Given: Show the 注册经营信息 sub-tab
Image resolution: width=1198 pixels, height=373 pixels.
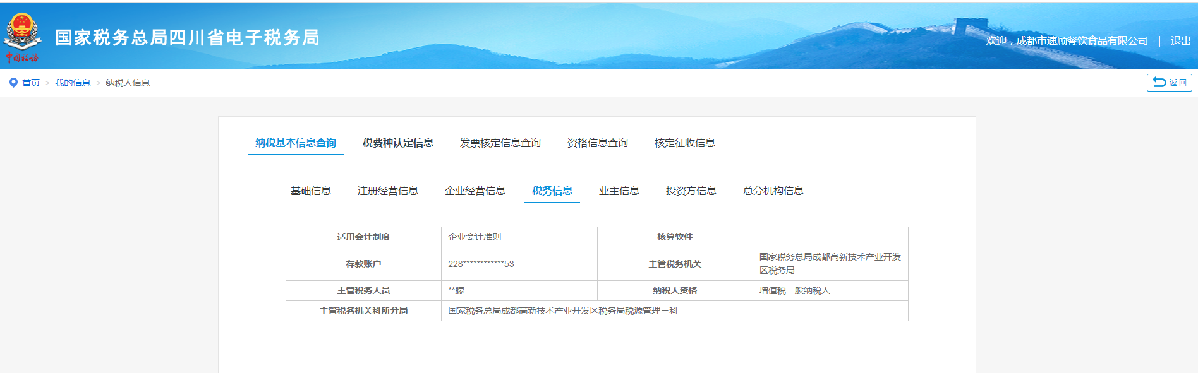Looking at the screenshot, I should [388, 191].
